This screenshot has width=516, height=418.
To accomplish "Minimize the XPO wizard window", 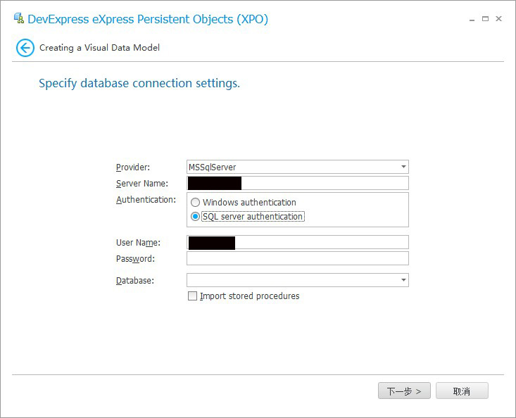I will pyautogui.click(x=471, y=19).
